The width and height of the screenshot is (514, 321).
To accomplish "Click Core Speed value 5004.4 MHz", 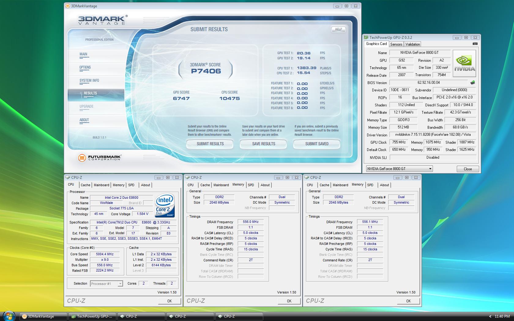I will pos(105,254).
